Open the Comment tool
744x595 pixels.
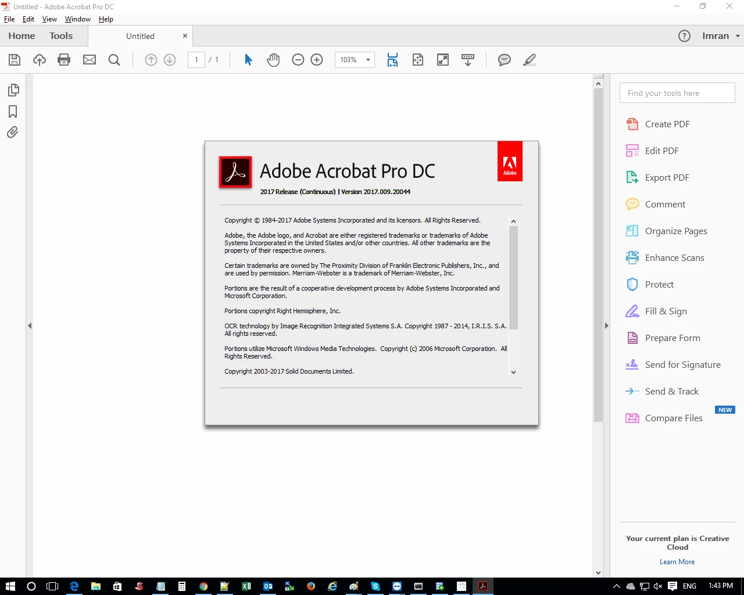coord(656,205)
